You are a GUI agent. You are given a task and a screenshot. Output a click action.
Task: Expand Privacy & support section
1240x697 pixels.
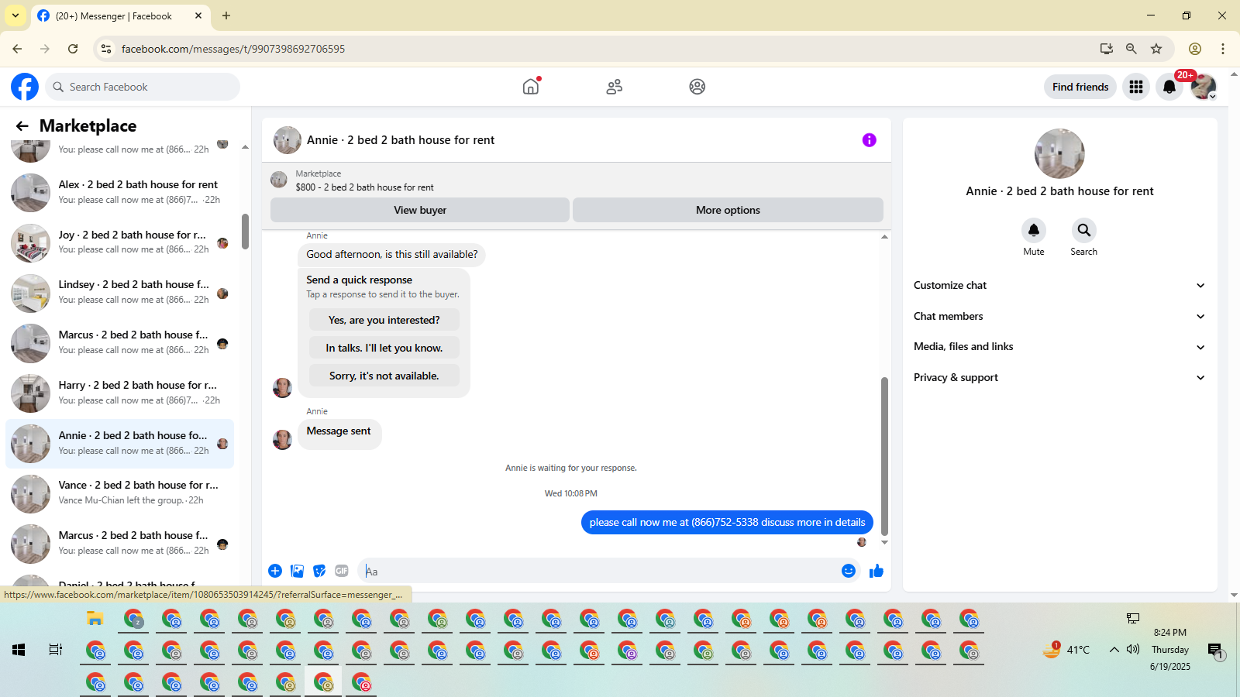pyautogui.click(x=1059, y=377)
